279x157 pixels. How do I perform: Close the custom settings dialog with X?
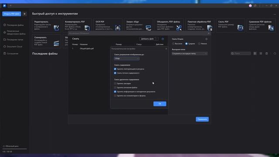[x=166, y=48]
